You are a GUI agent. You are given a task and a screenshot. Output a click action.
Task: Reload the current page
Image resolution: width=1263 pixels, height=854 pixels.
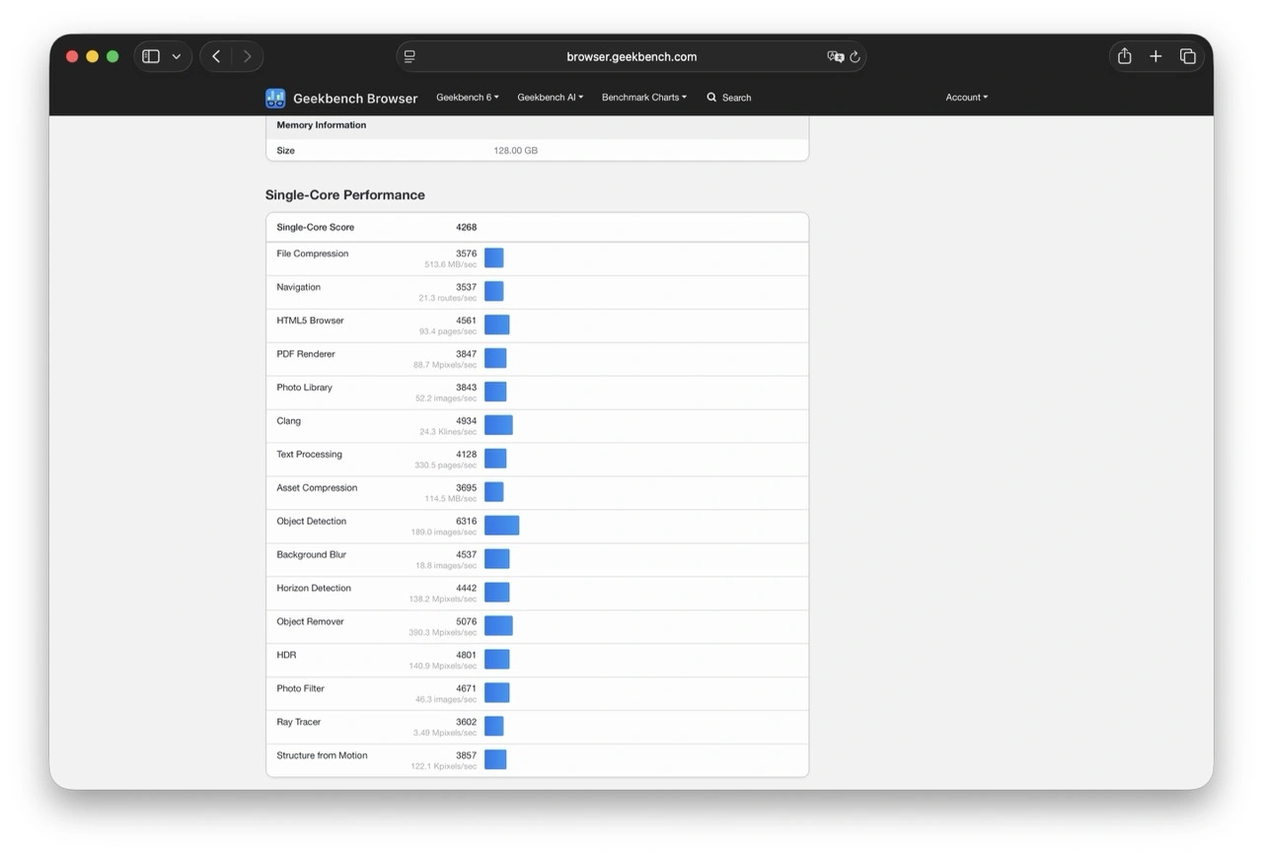click(x=855, y=57)
